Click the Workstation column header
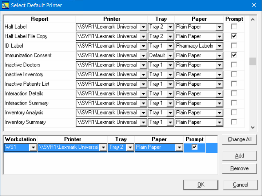Image resolution: width=262 pixels, height=196 pixels. tap(20, 139)
